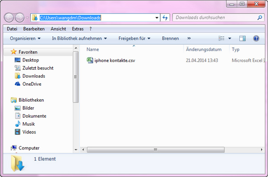
Task: Click the Forward navigation arrow button
Action: click(x=20, y=17)
